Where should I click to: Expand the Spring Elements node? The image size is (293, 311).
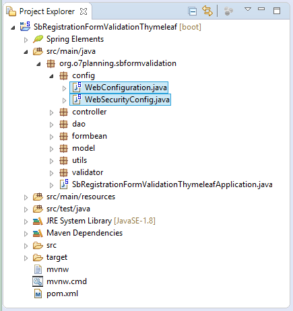26,40
